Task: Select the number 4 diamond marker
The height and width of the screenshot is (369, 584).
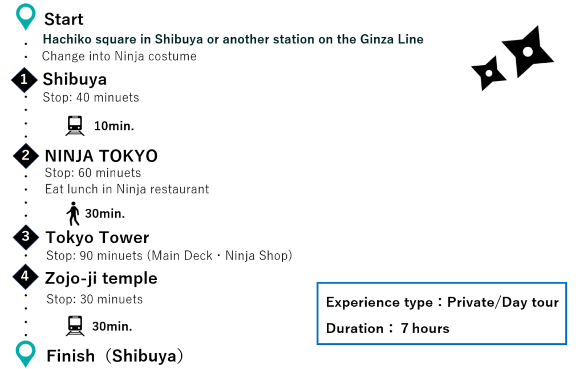Action: (25, 276)
